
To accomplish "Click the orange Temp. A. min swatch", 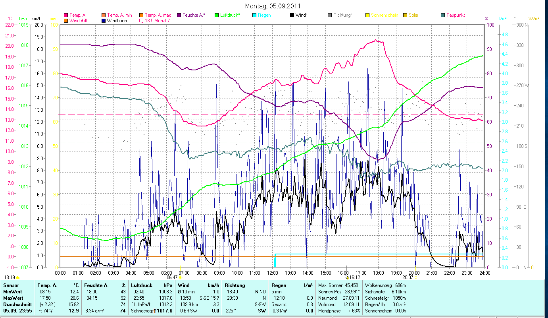I will click(x=104, y=15).
